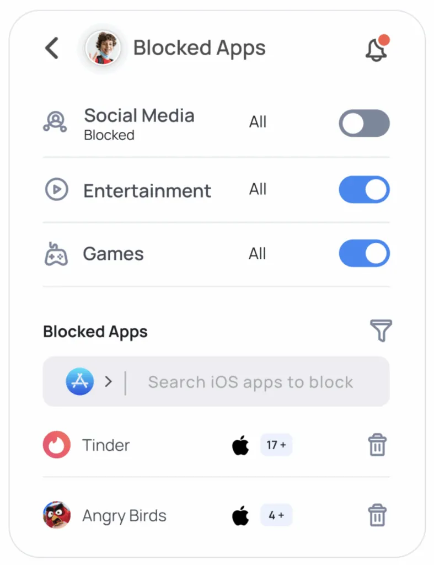Click the child's profile avatar
434x565 pixels.
103,48
